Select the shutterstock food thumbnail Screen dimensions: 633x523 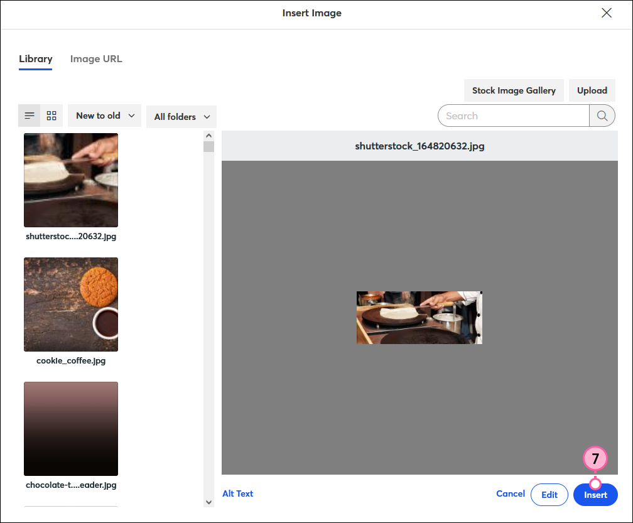[71, 180]
